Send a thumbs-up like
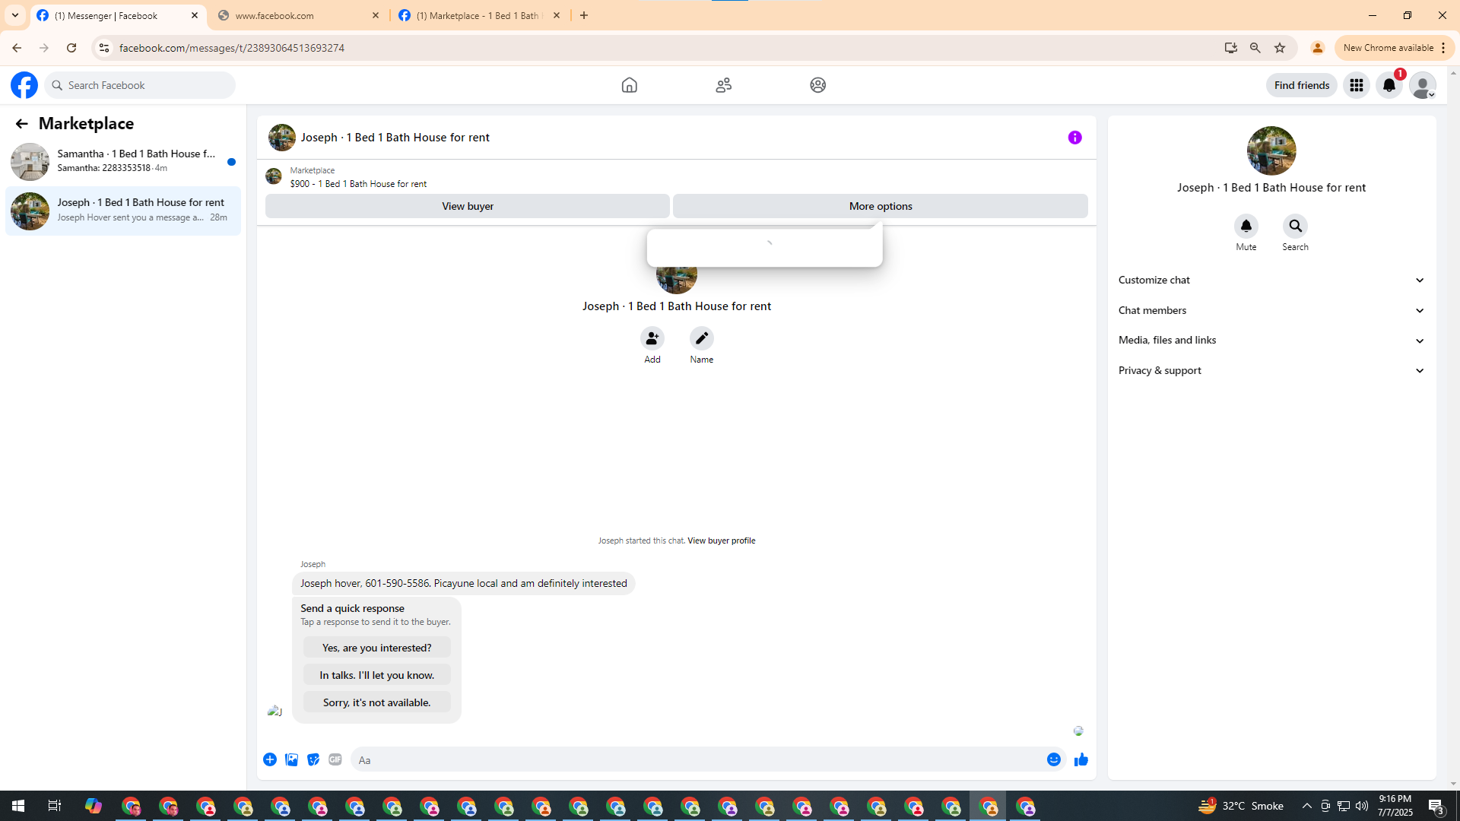The height and width of the screenshot is (821, 1460). click(x=1081, y=759)
